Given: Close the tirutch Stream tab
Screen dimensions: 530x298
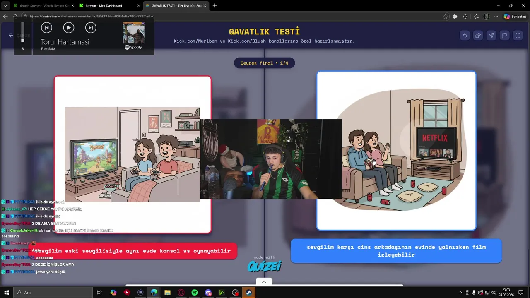Looking at the screenshot, I should tap(72, 6).
